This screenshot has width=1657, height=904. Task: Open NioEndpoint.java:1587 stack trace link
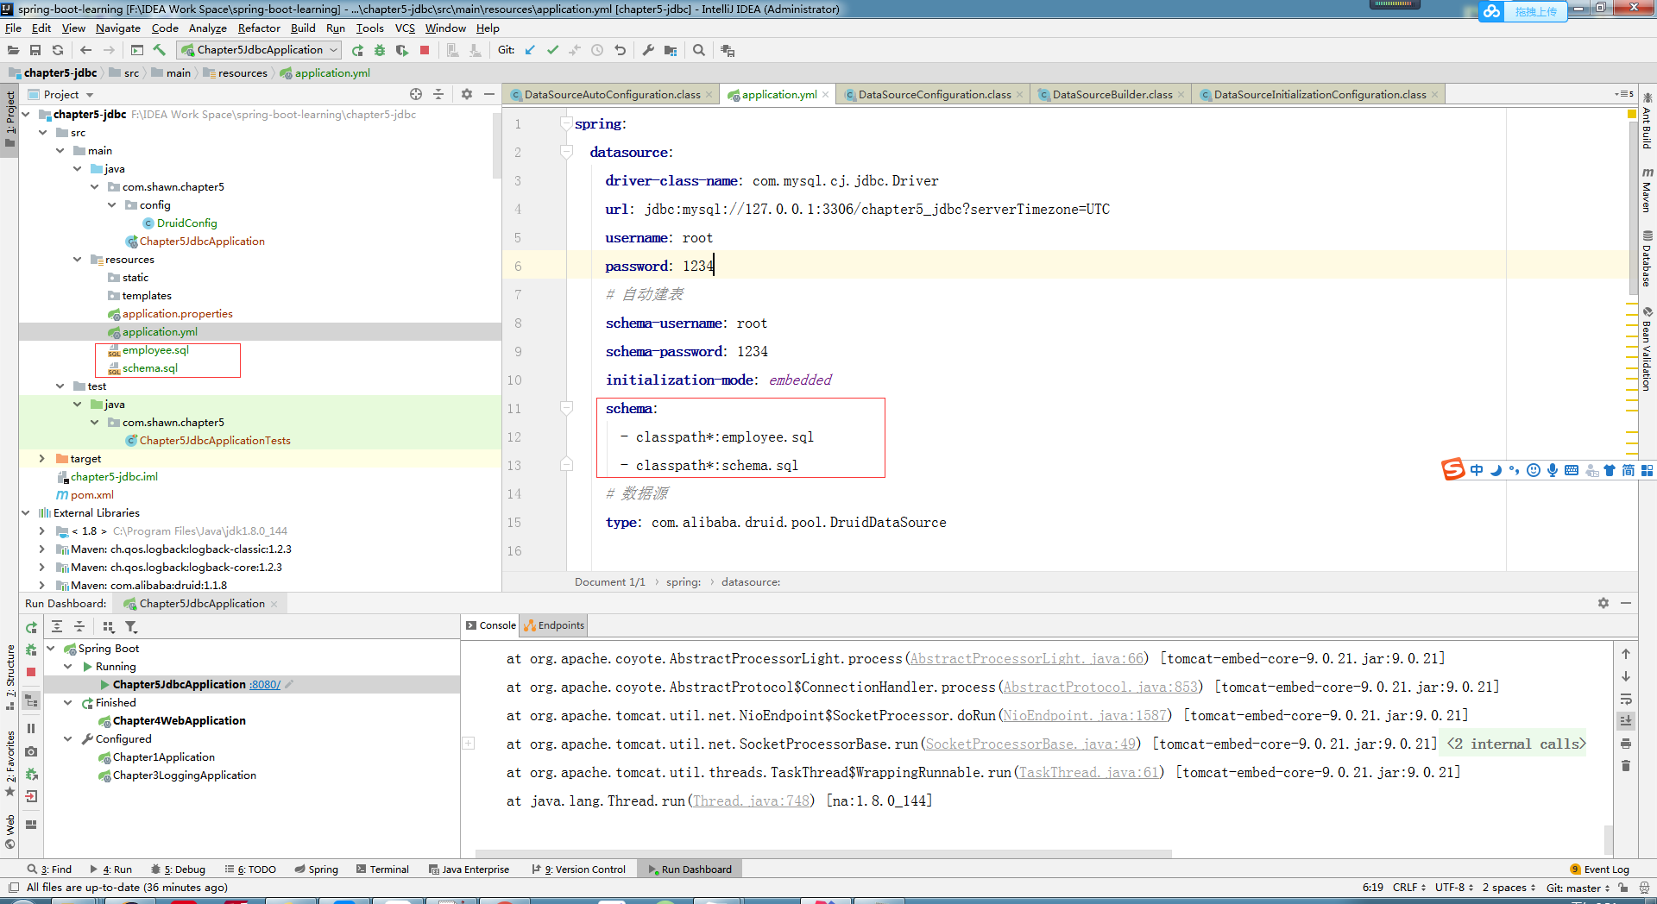pyautogui.click(x=1086, y=716)
